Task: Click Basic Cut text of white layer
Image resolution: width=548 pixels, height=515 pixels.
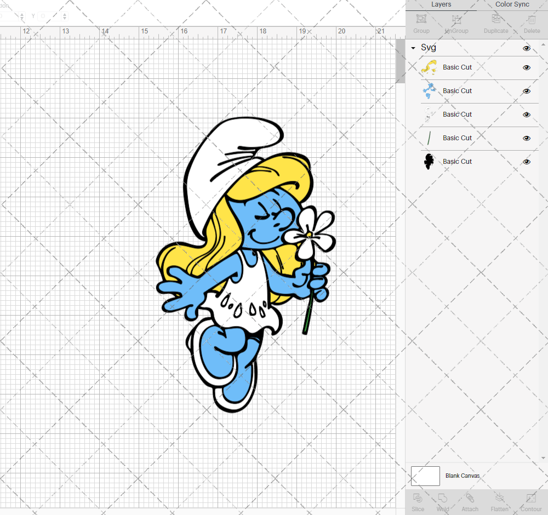Action: pos(457,115)
